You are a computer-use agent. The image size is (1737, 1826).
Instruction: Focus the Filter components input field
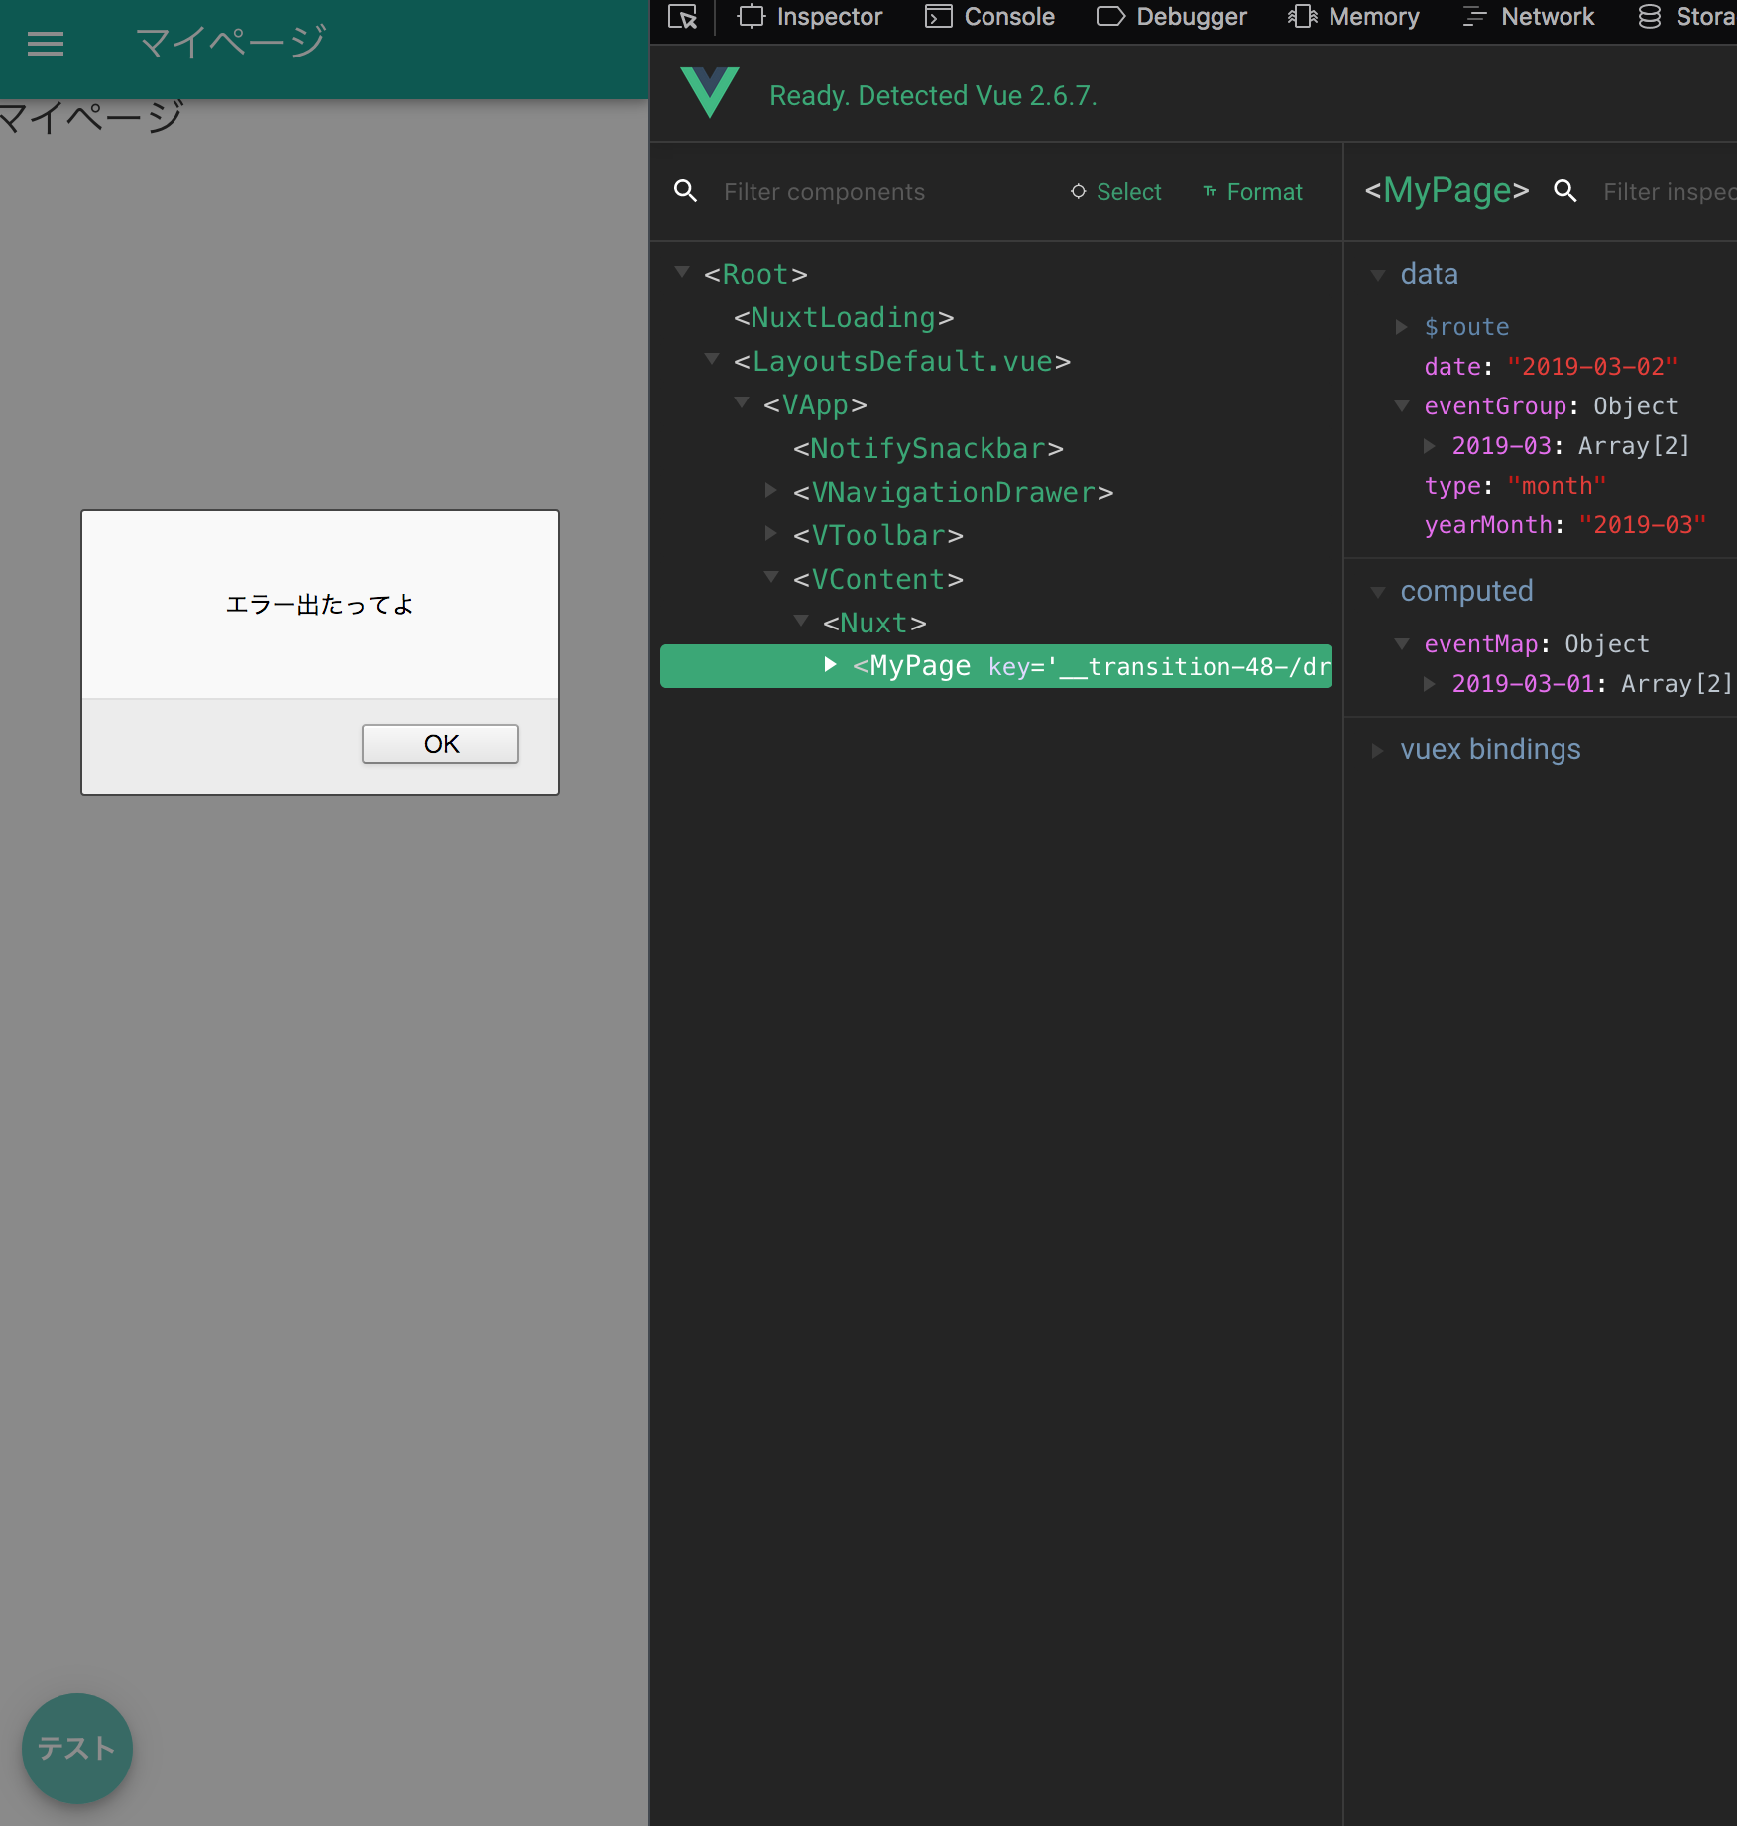(872, 192)
